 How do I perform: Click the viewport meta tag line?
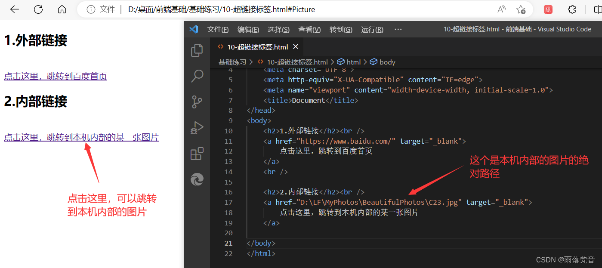pos(408,90)
